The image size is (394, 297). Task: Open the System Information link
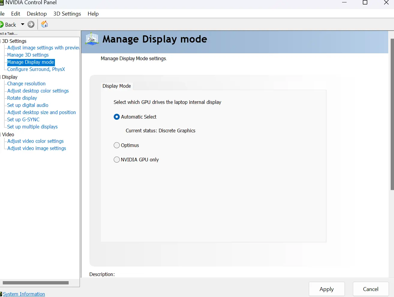point(24,294)
